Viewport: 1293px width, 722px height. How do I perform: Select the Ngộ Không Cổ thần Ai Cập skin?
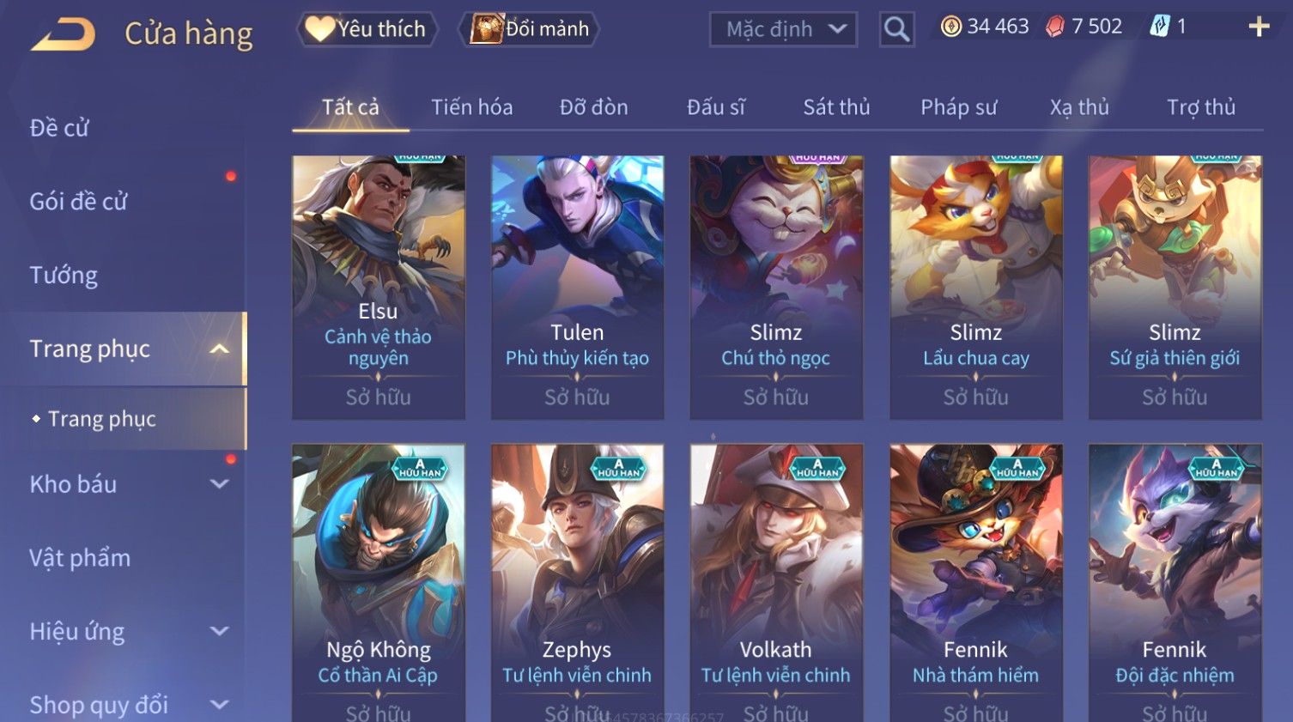379,583
